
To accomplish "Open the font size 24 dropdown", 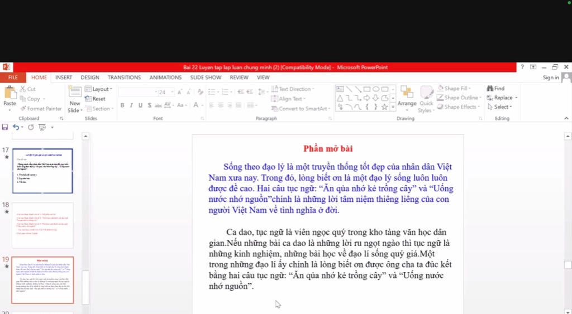I will click(x=166, y=92).
